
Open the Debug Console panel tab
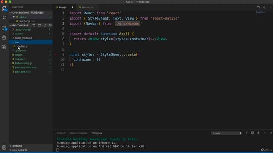tap(78, 133)
